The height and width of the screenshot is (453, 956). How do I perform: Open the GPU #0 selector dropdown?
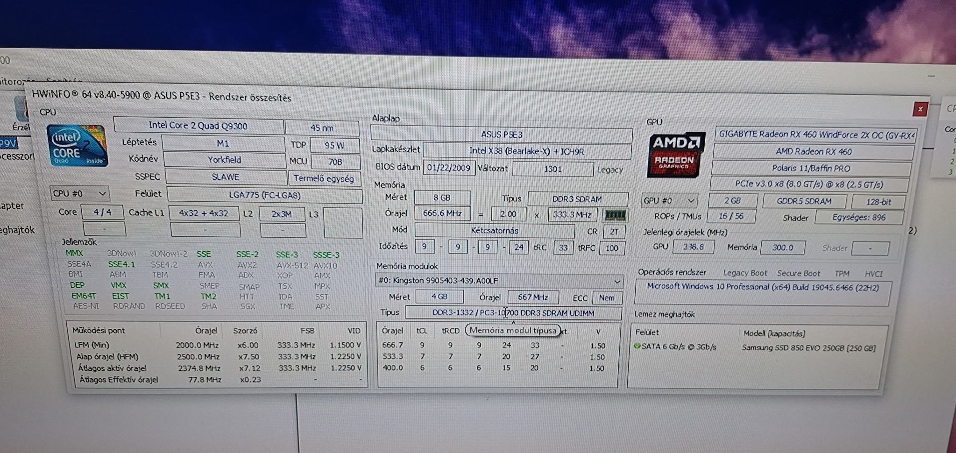tap(669, 201)
